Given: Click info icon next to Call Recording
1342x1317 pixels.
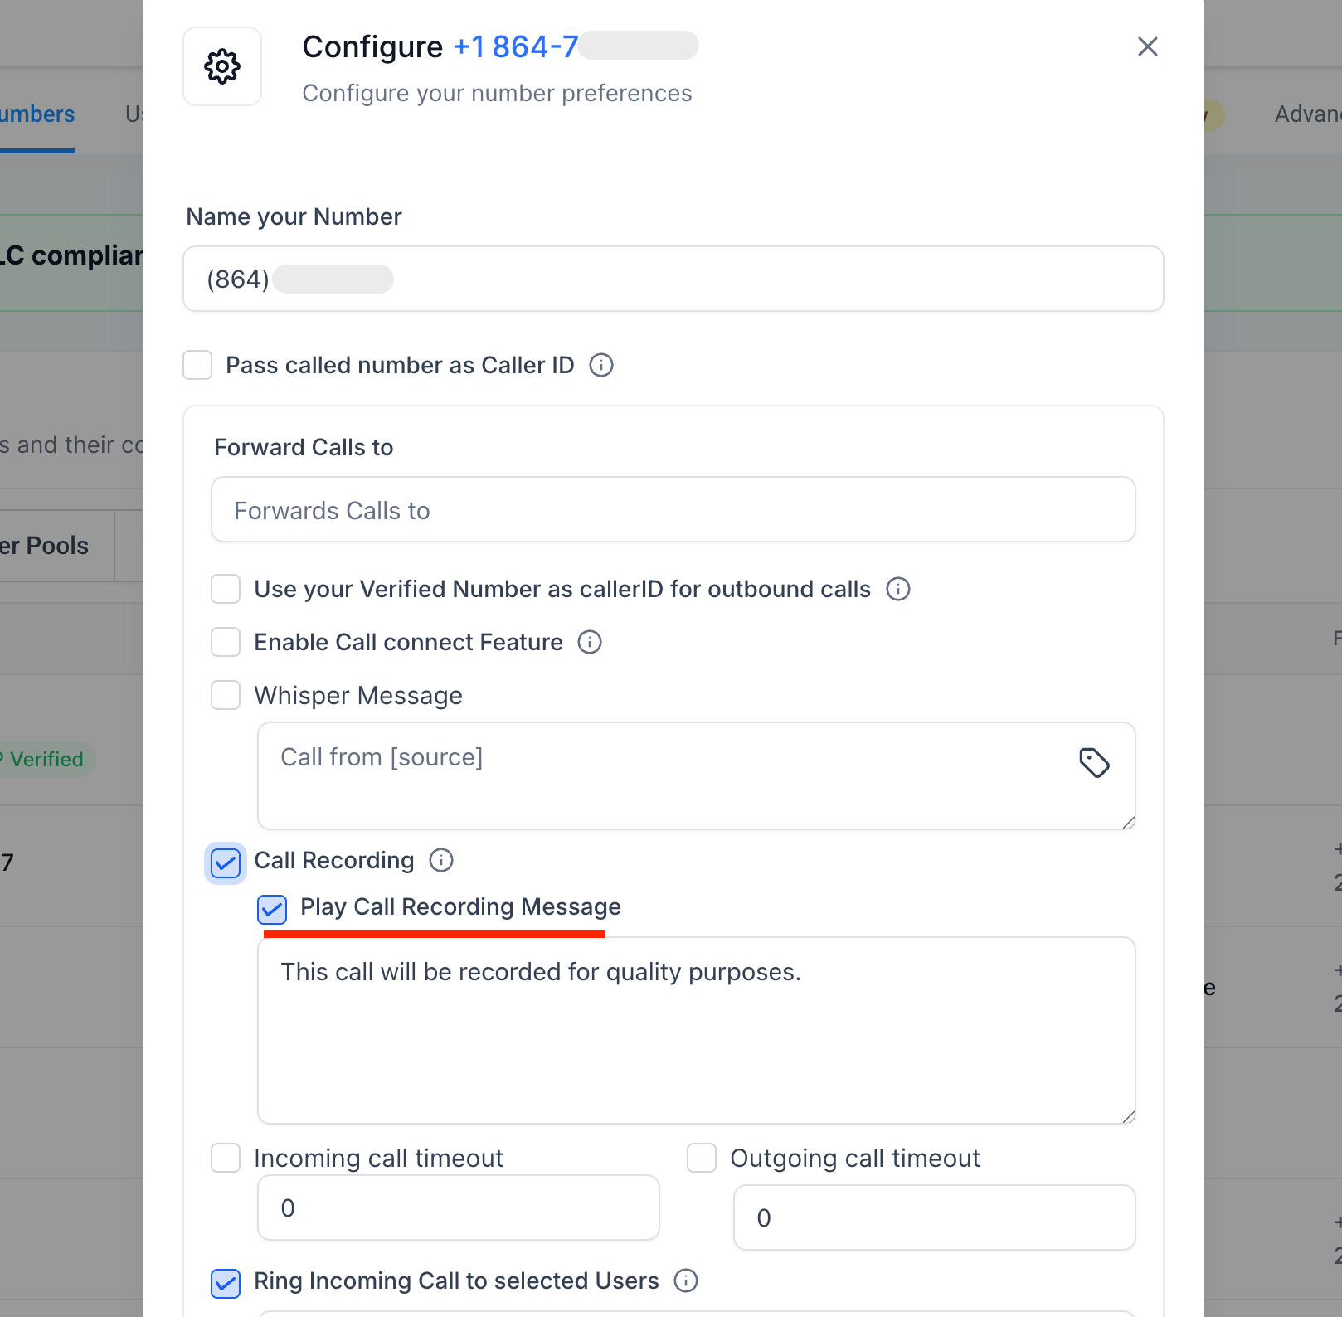Looking at the screenshot, I should 440,861.
